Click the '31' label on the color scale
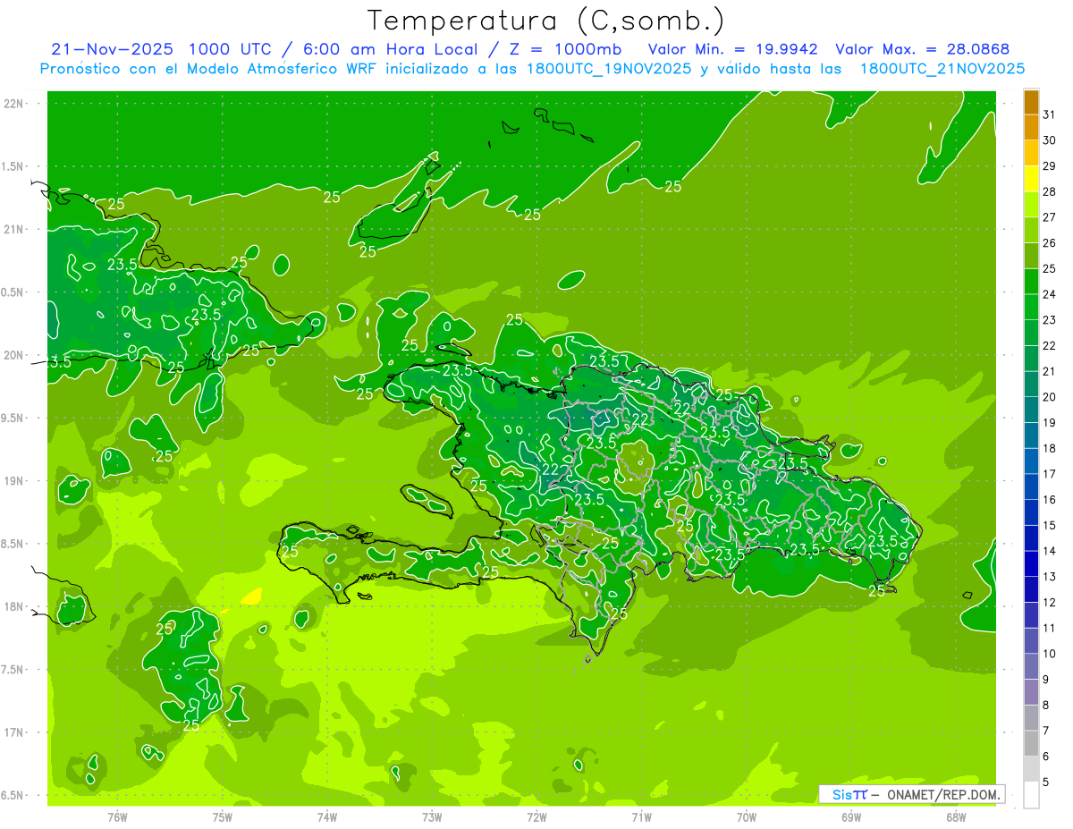1073x829 pixels. (1050, 114)
